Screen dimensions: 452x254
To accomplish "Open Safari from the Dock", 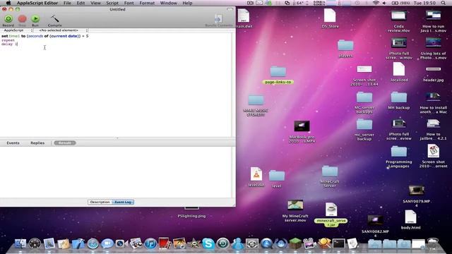I will (93, 243).
